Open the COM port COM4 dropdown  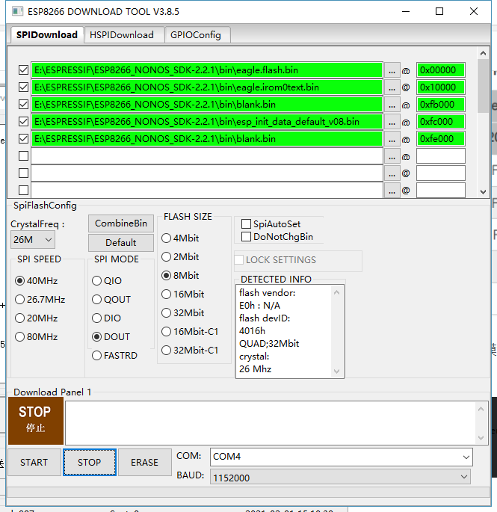pos(342,457)
